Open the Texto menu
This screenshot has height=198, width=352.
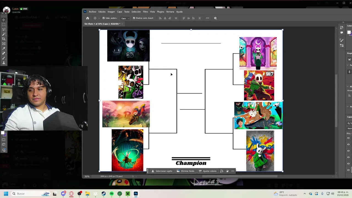tap(127, 12)
